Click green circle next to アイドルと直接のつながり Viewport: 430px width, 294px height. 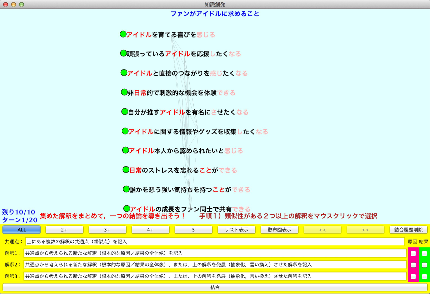pos(124,73)
